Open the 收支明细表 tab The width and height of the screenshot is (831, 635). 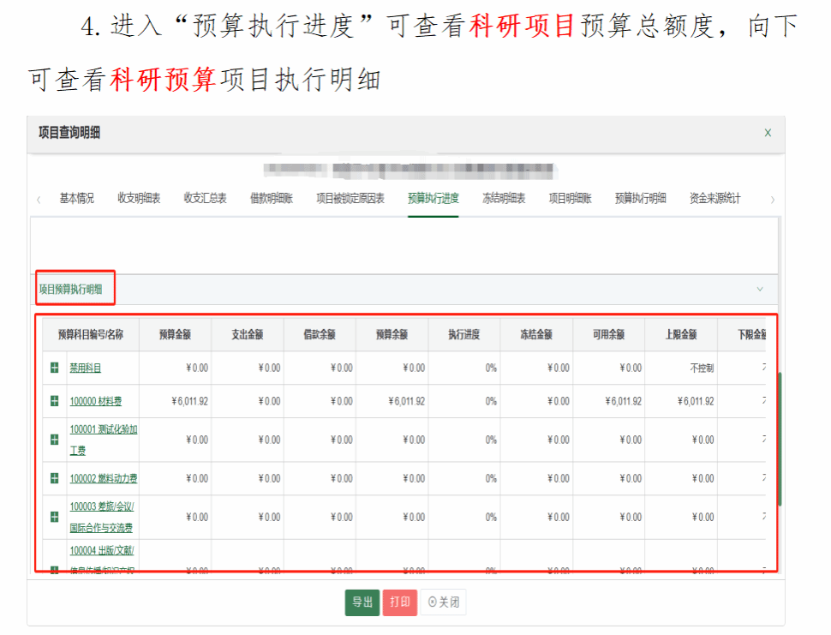click(x=139, y=198)
